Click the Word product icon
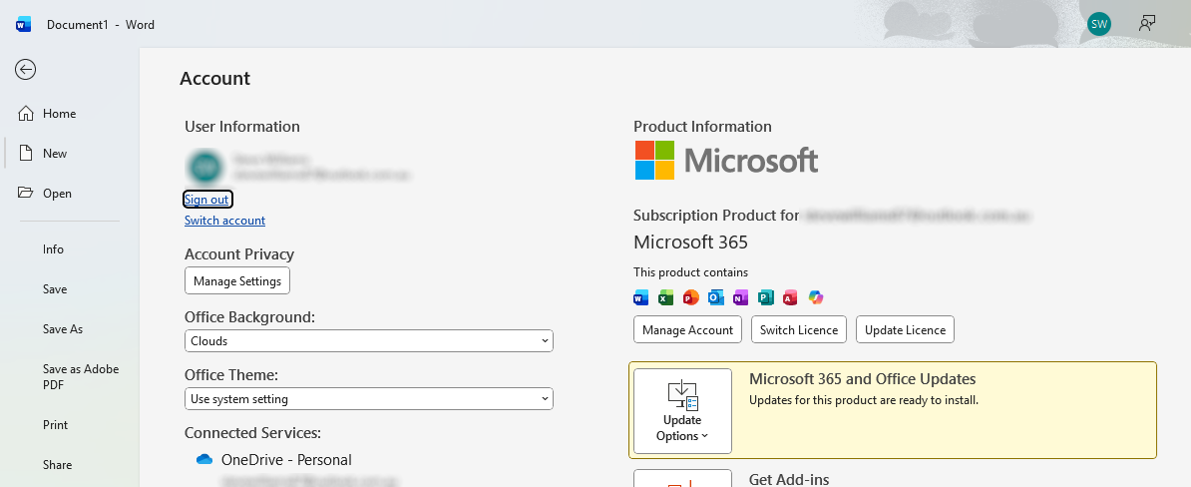The image size is (1191, 487). point(641,297)
